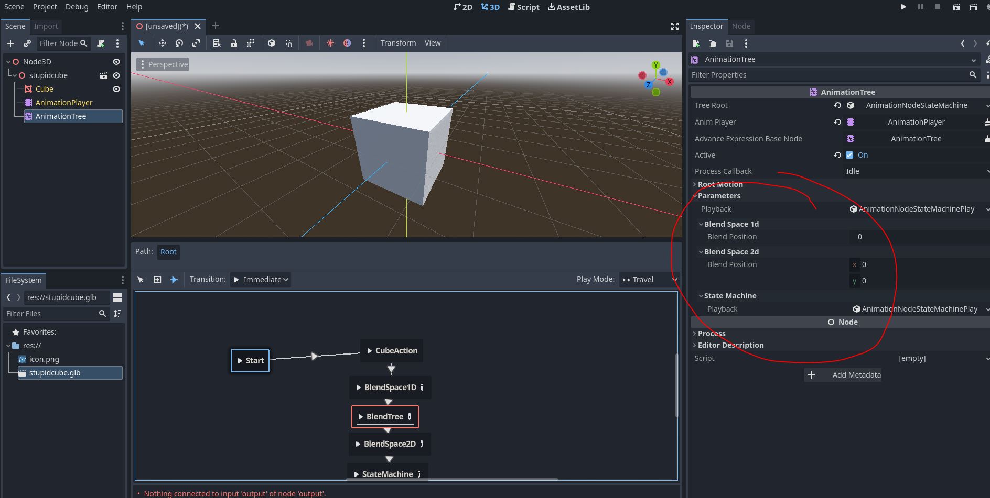Toggle the preview environment globe icon
990x498 pixels.
coord(347,43)
